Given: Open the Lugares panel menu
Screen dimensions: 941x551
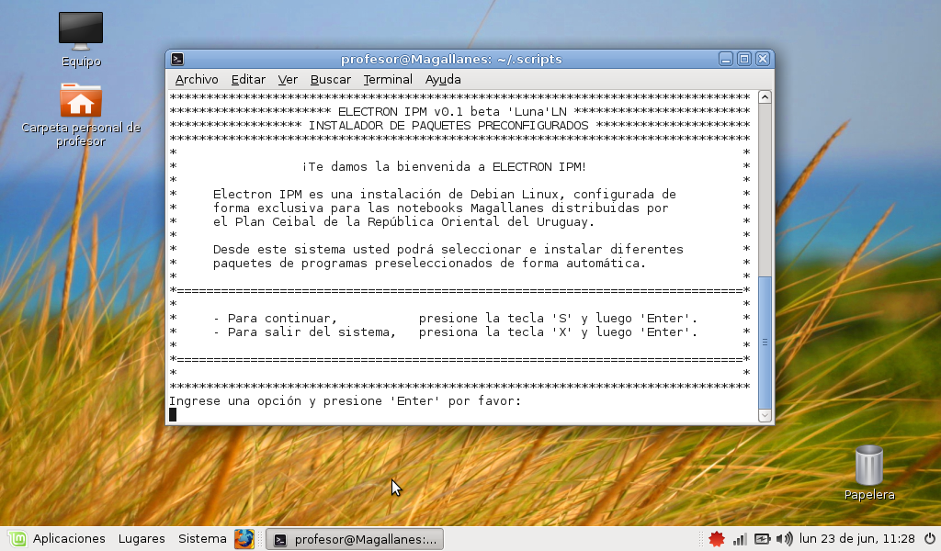Looking at the screenshot, I should point(142,539).
